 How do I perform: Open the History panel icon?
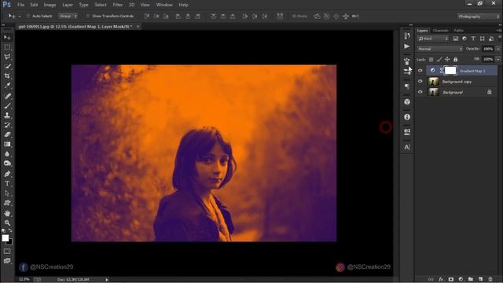[407, 35]
